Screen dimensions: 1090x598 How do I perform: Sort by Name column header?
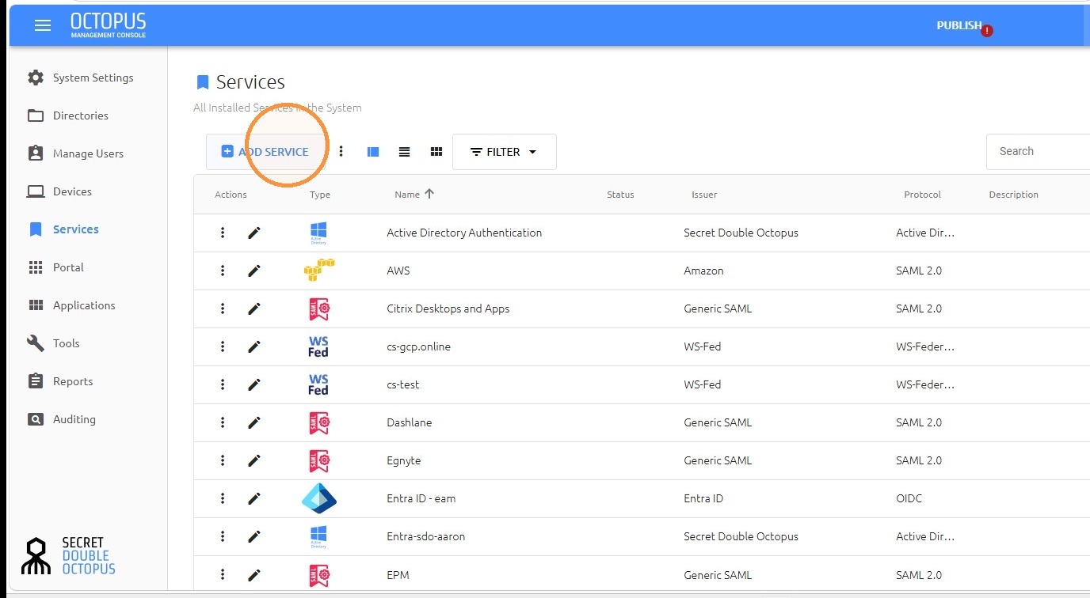coord(414,194)
